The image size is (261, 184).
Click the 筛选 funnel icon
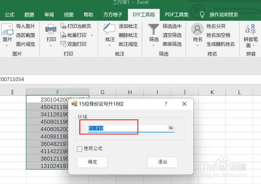click(154, 29)
